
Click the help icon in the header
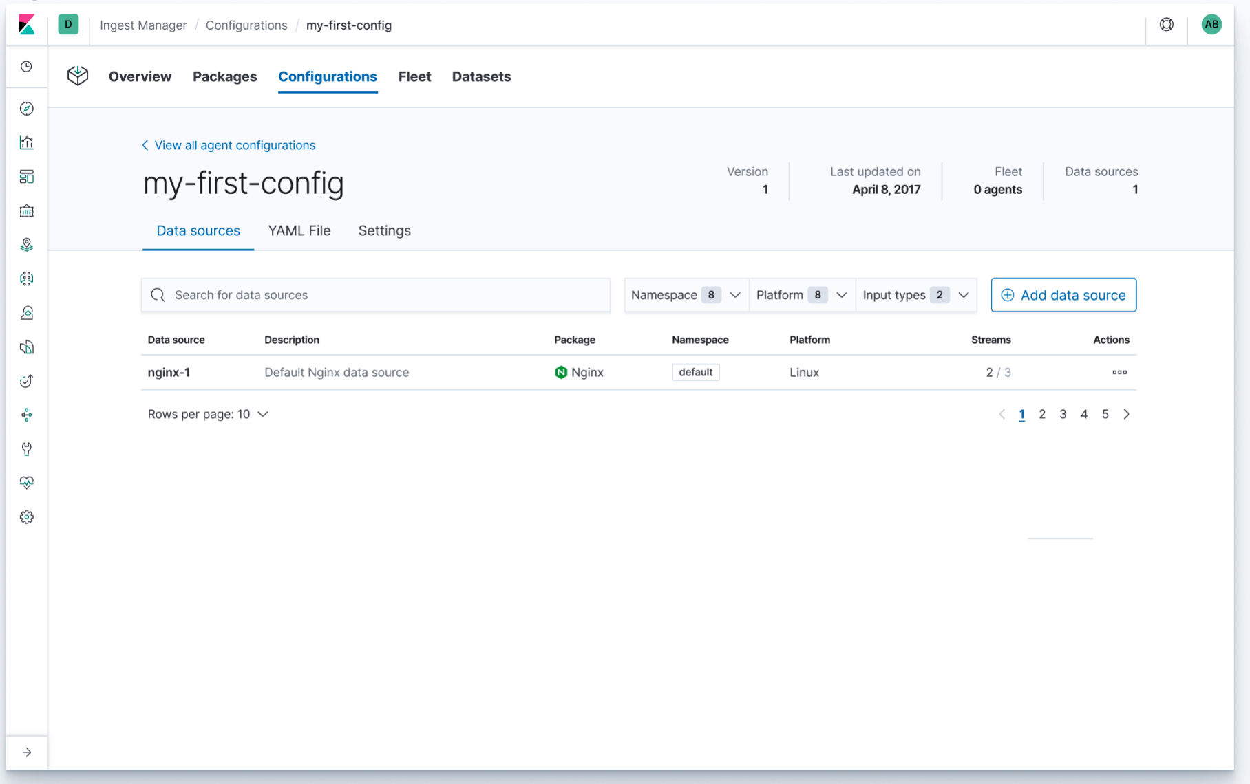pyautogui.click(x=1166, y=24)
